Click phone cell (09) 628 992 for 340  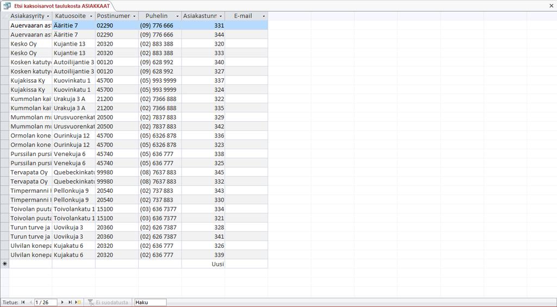point(160,62)
